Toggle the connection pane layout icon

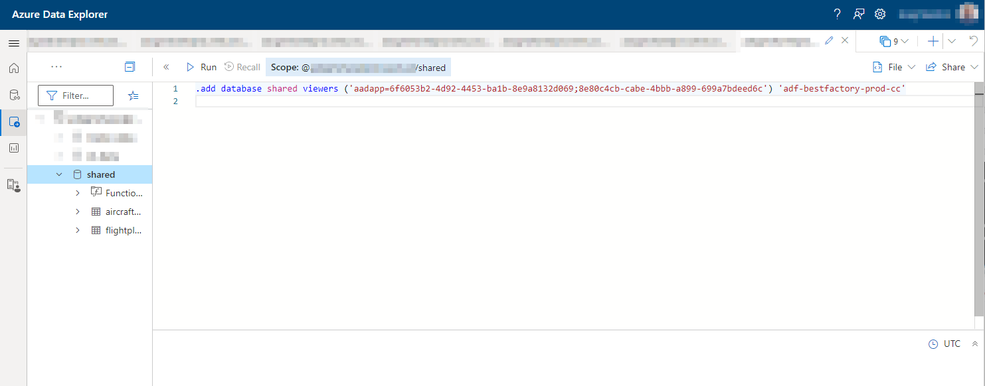pyautogui.click(x=130, y=67)
